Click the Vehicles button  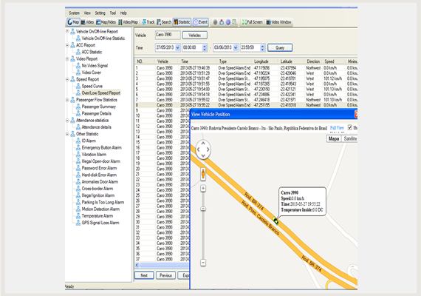pyautogui.click(x=195, y=36)
